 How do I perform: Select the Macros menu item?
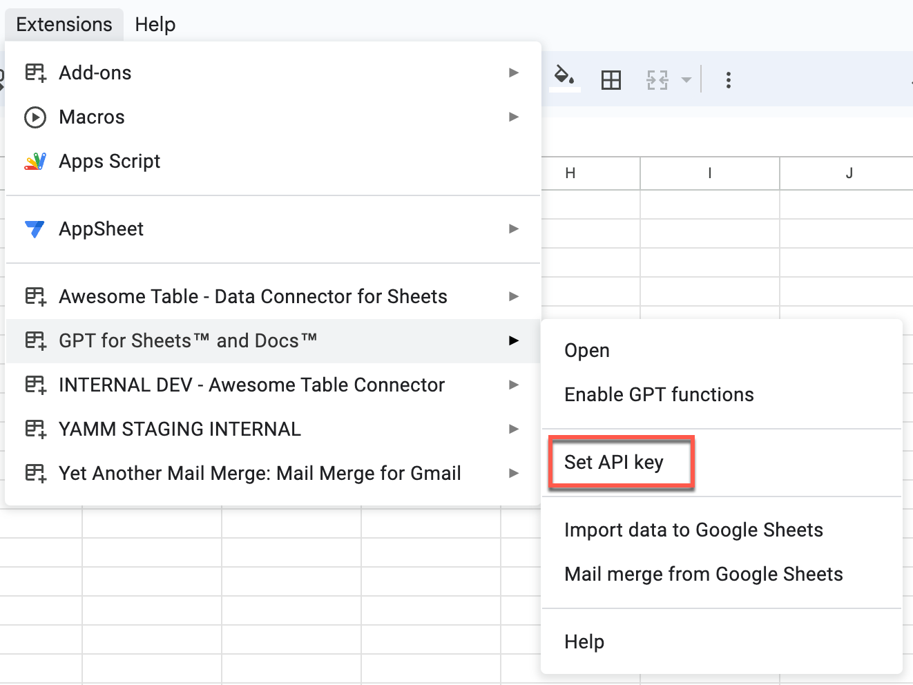pos(273,117)
